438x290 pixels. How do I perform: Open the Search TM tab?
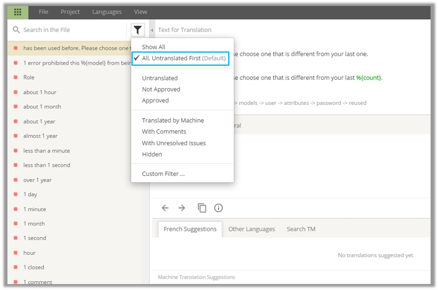(301, 229)
